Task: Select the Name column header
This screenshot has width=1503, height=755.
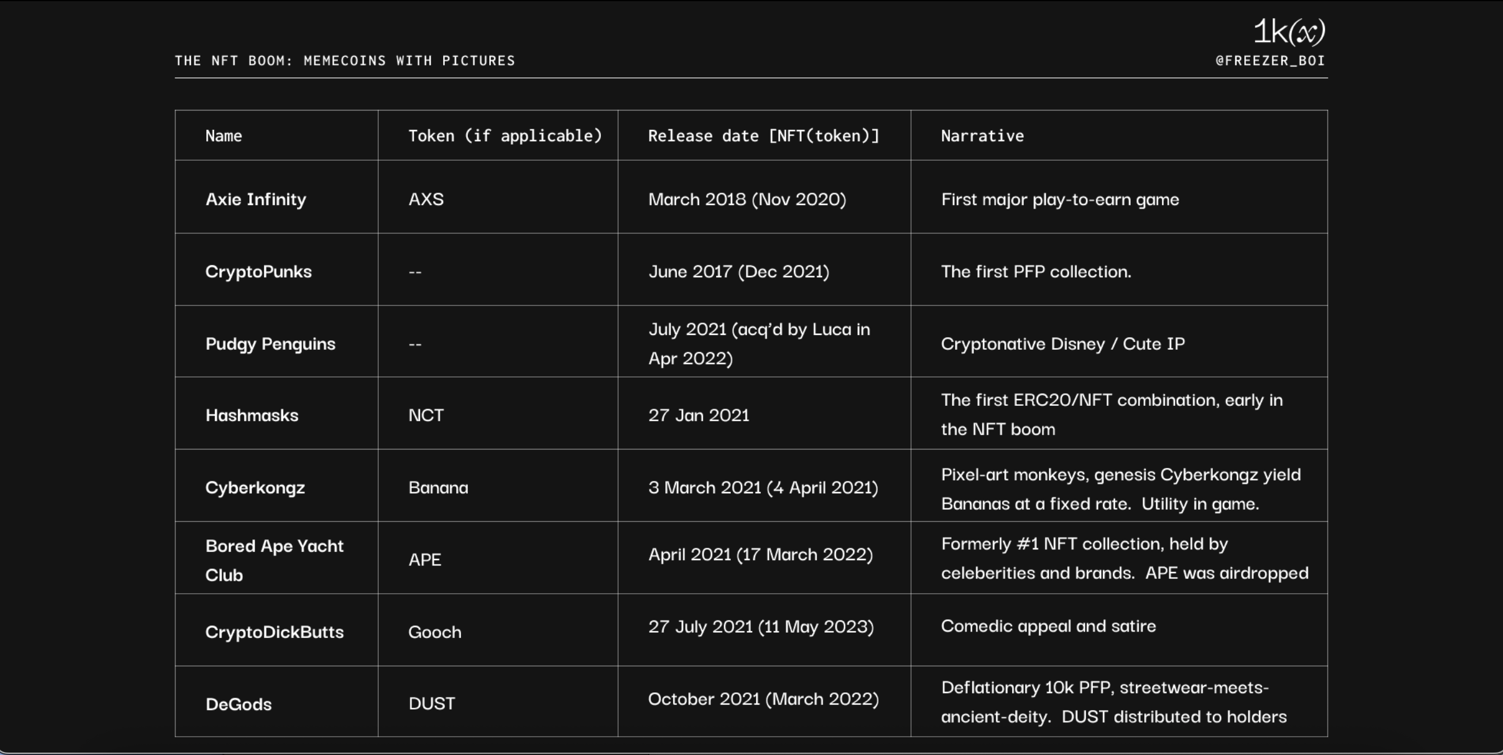Action: coord(224,136)
